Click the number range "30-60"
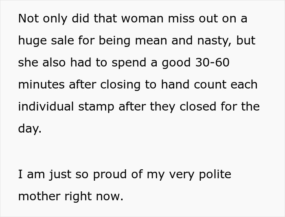285x217 pixels. (211, 63)
